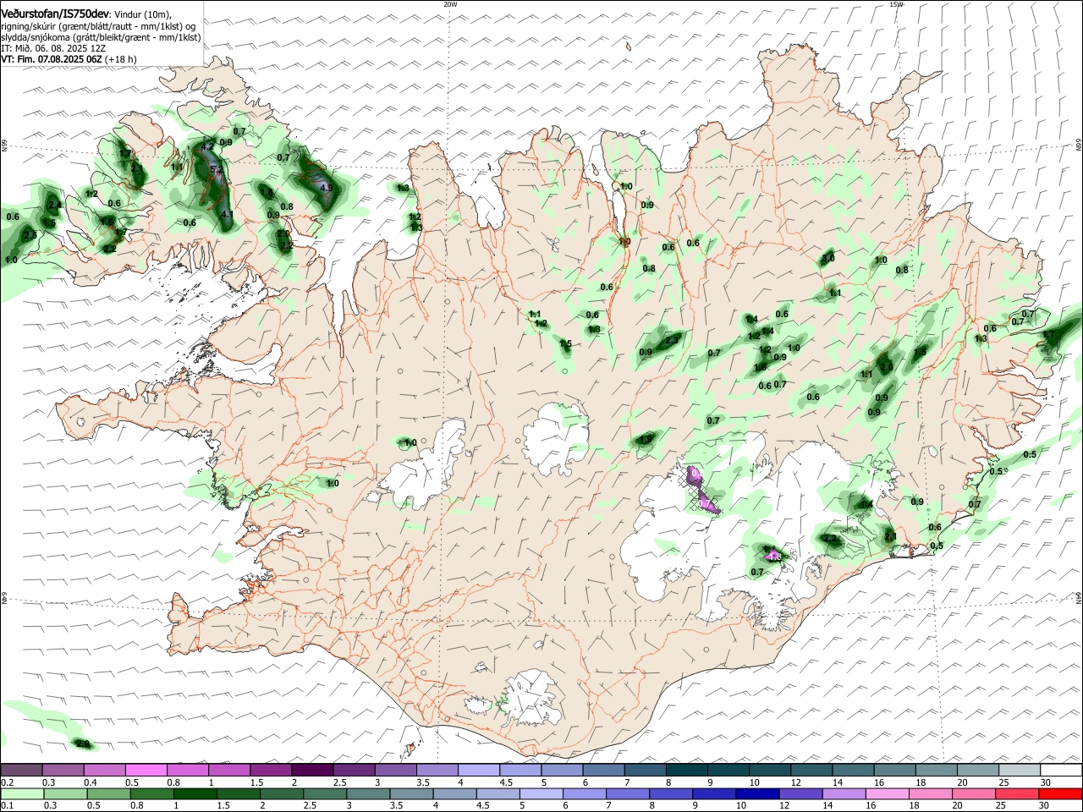Pick the white swatch labeled 30 in upper scale
This screenshot has height=812, width=1083.
pos(1062,771)
